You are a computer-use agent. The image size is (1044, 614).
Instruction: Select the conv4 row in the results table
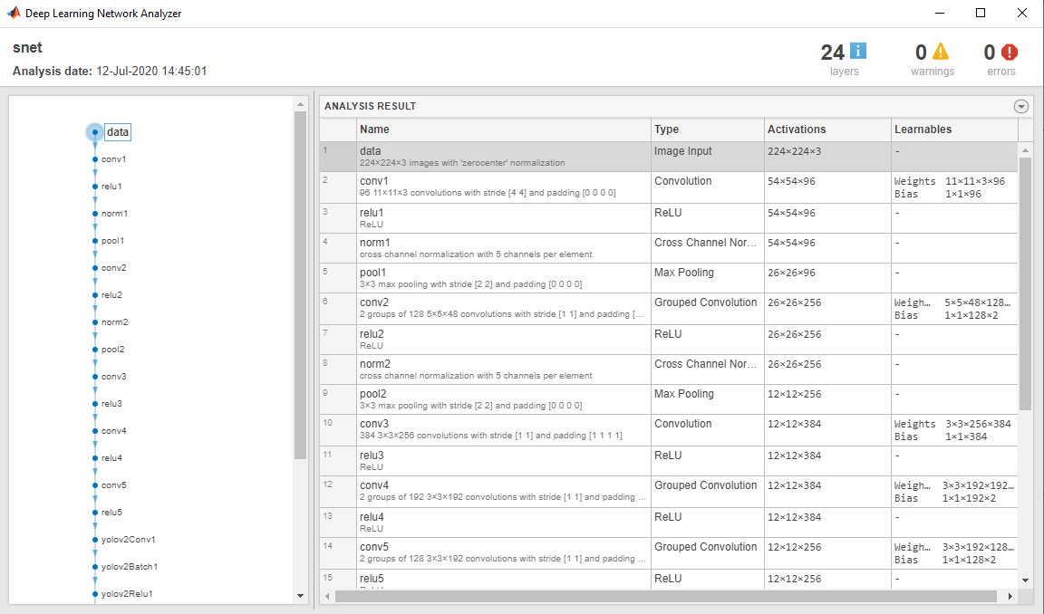[x=669, y=492]
